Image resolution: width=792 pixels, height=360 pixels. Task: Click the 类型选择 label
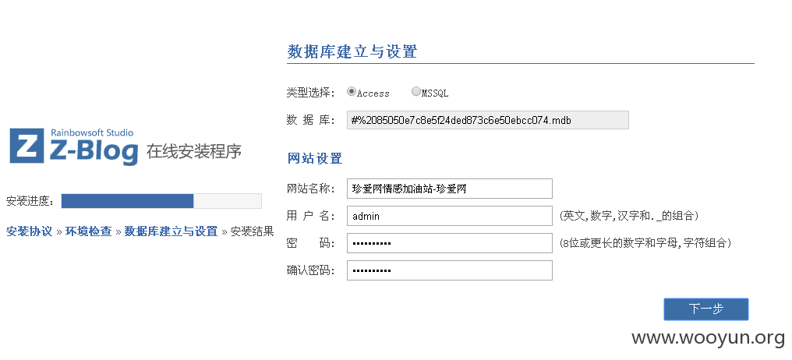tap(310, 93)
